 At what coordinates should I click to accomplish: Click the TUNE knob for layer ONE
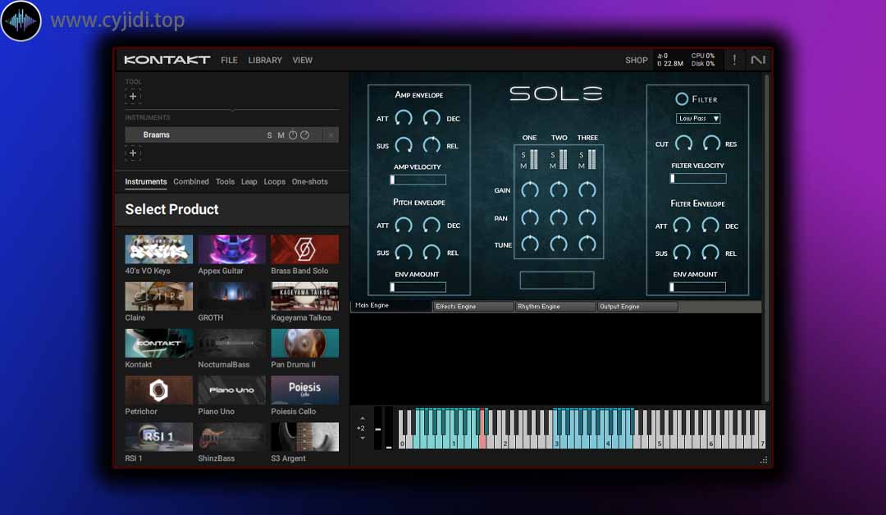(529, 244)
